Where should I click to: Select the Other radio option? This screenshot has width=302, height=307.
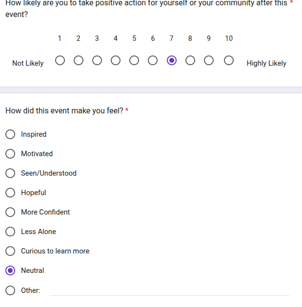[10, 290]
